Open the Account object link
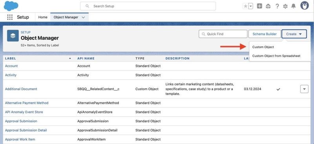Screen dimensions: 314x144 (11, 66)
